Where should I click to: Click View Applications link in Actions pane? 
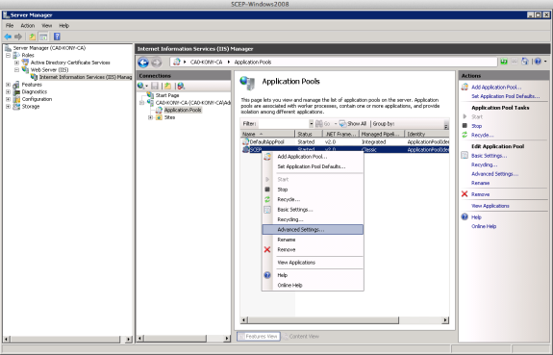pyautogui.click(x=490, y=206)
